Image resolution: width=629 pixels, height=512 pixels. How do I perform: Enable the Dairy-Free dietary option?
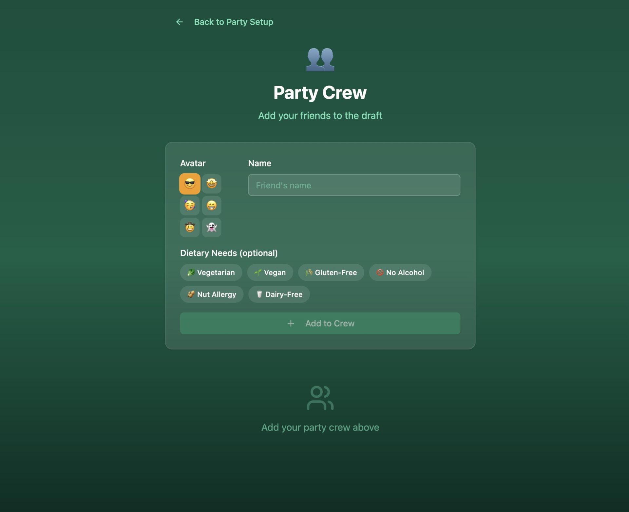click(x=279, y=294)
